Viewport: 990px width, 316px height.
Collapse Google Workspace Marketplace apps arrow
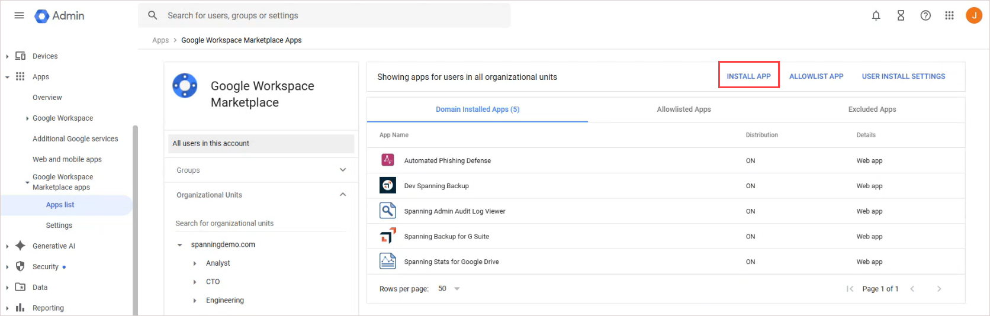[x=27, y=182]
